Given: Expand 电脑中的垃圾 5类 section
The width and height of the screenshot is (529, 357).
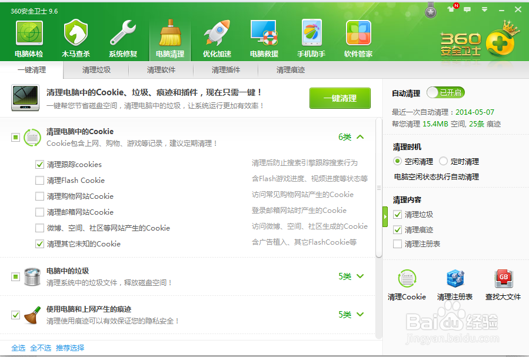Looking at the screenshot, I should 360,276.
